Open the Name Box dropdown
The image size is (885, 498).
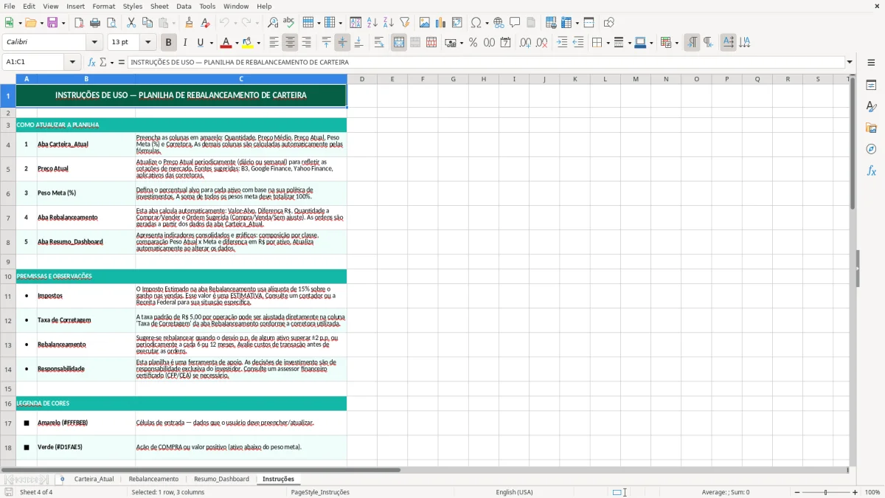(x=72, y=62)
